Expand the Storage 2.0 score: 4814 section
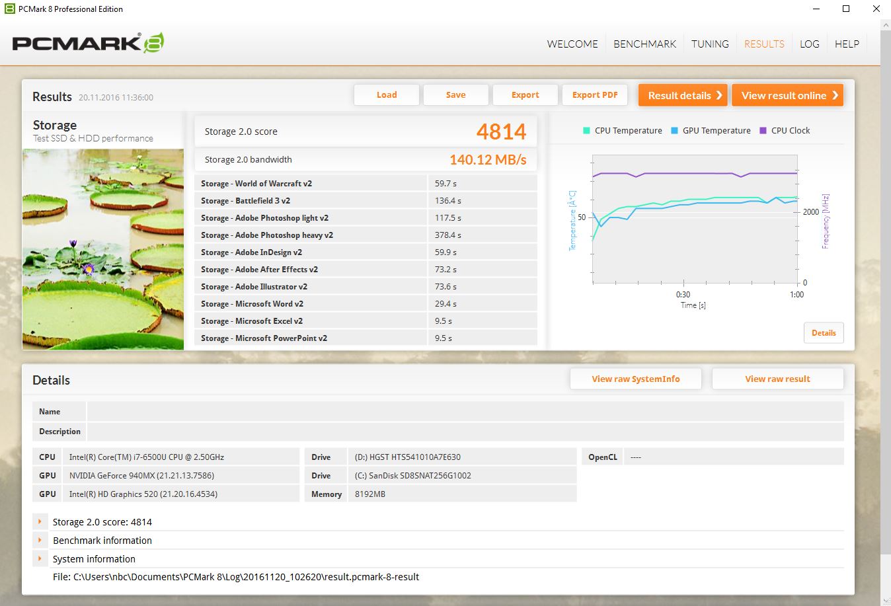Screen dimensions: 891x606 click(x=40, y=521)
